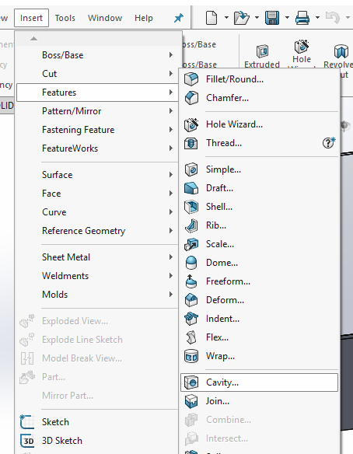This screenshot has width=353, height=454.
Task: Click the Indent feature icon
Action: pyautogui.click(x=191, y=319)
